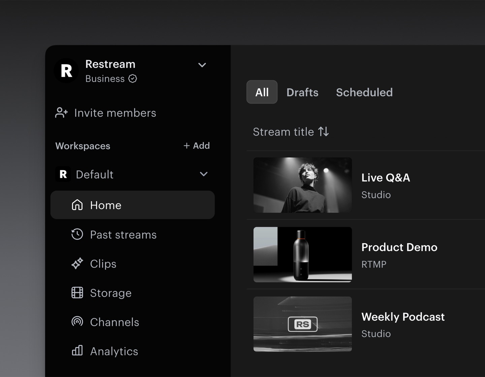Image resolution: width=485 pixels, height=377 pixels.
Task: Open the Clips section
Action: coord(103,264)
